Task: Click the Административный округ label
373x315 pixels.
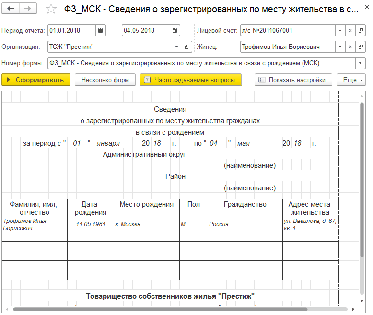Action: tap(144, 154)
